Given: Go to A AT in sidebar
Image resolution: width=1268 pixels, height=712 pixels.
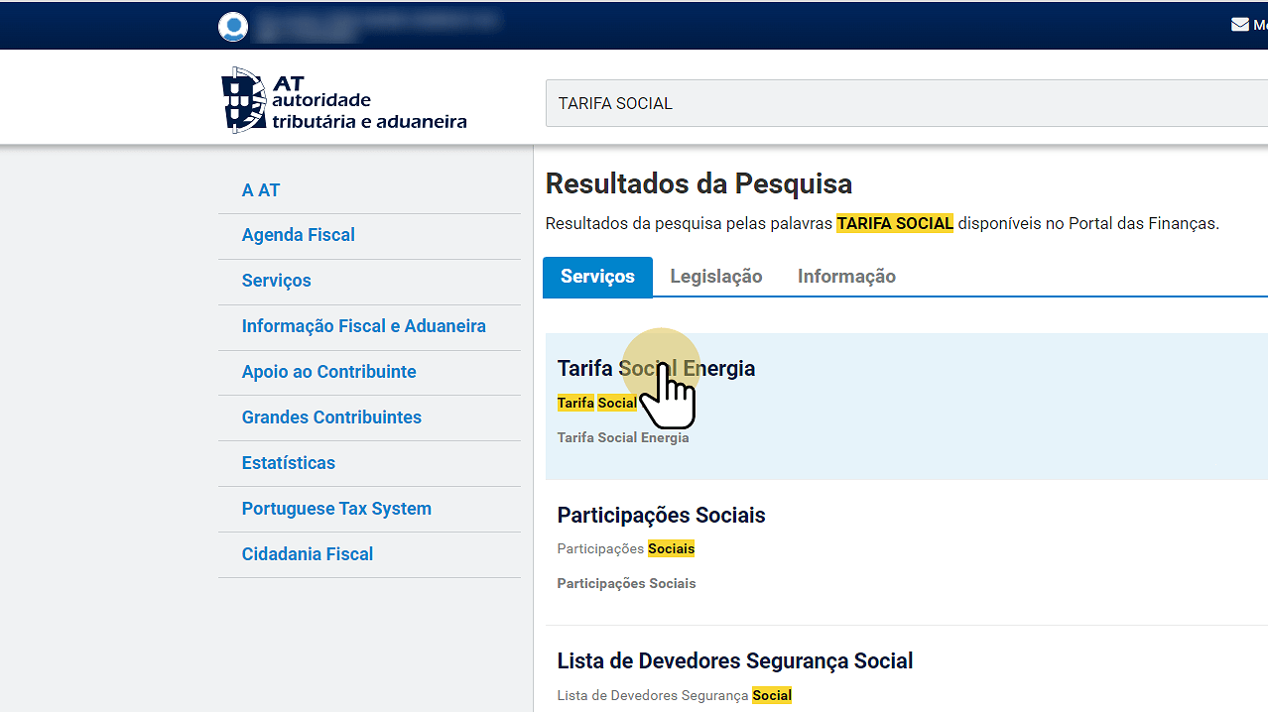Looking at the screenshot, I should (261, 190).
